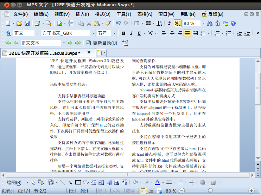Insert a text box from drawing toolbar
Screen dimensions: 261x195
click(x=94, y=183)
